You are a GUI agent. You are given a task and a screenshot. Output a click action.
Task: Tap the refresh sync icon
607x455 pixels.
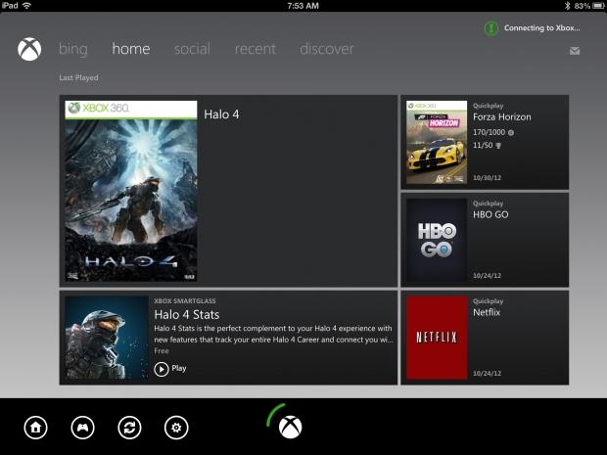(129, 428)
